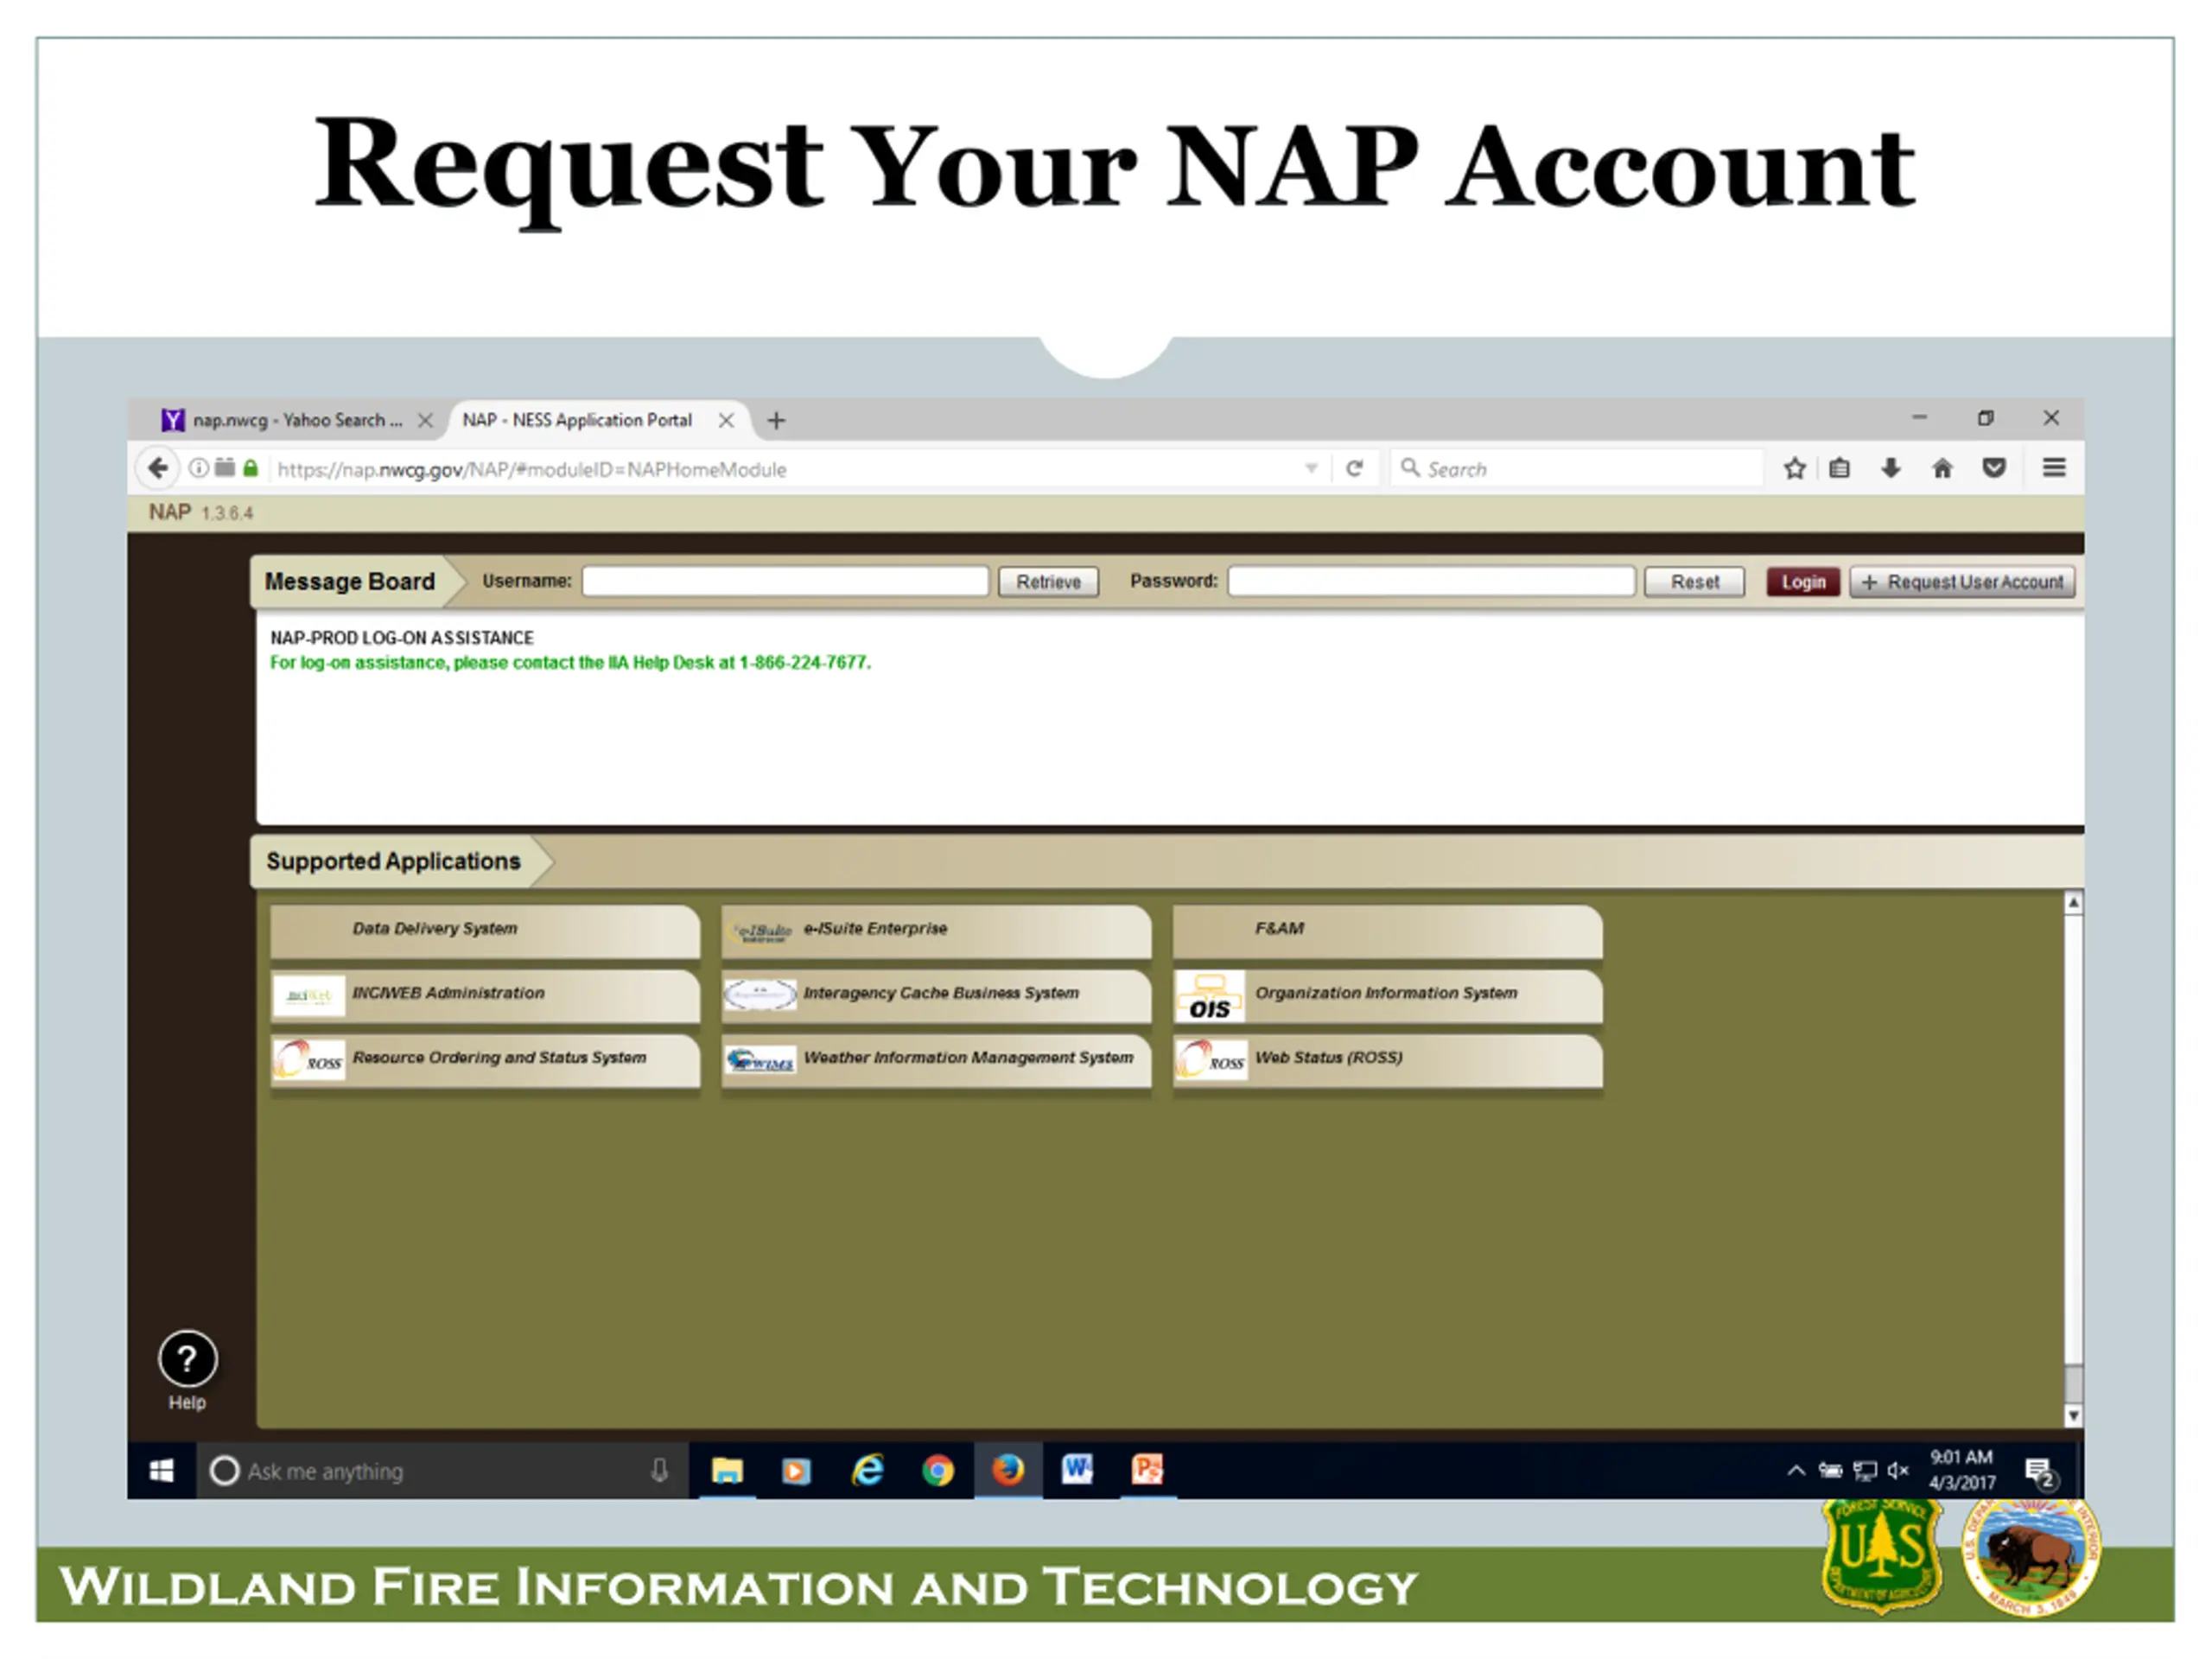Image resolution: width=2212 pixels, height=1659 pixels.
Task: Expand the URL bar history dropdown arrow
Action: 1311,469
